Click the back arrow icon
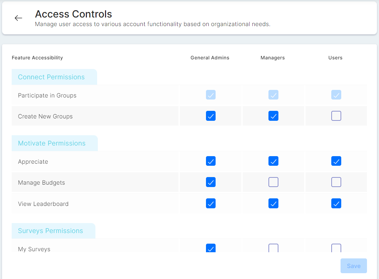 pos(18,18)
